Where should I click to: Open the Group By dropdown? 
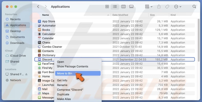[149, 7]
